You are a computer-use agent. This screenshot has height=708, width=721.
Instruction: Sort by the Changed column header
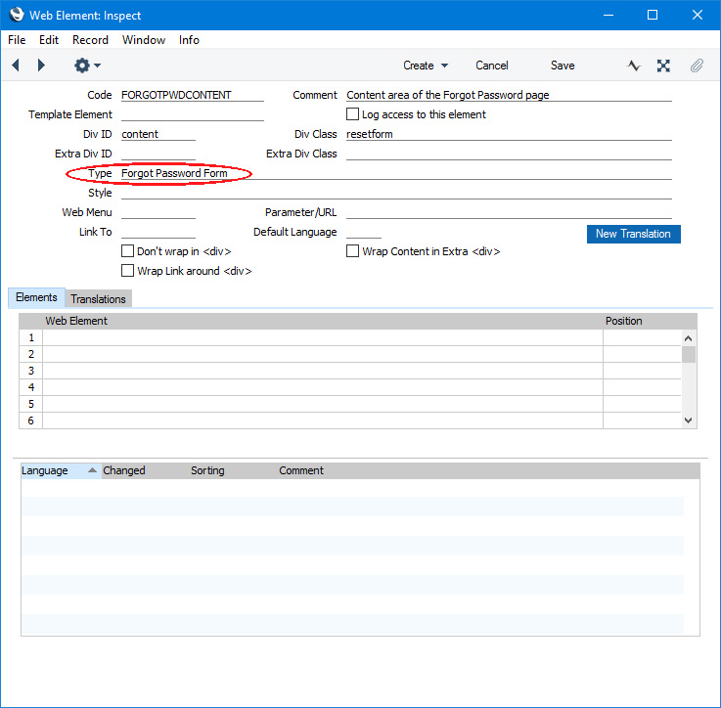tap(123, 470)
